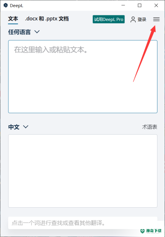
Task: Maximize the DeepL window
Action: click(140, 5)
